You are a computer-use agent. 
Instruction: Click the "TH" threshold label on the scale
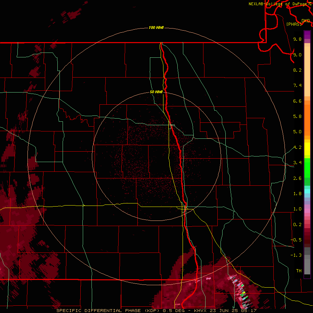click(x=299, y=271)
